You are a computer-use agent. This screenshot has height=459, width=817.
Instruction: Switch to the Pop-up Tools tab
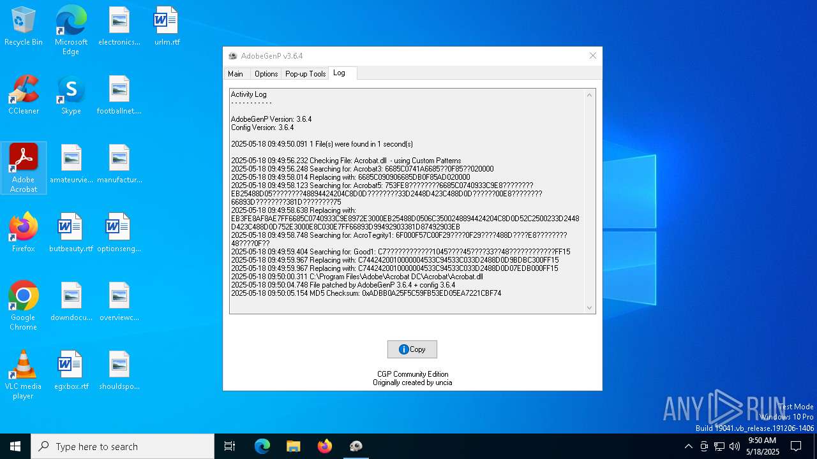click(x=305, y=74)
